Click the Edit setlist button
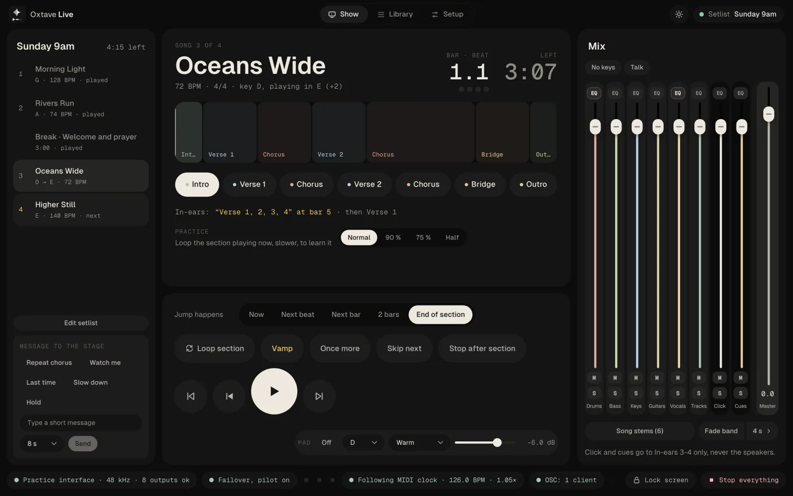Image resolution: width=793 pixels, height=496 pixels. (81, 323)
